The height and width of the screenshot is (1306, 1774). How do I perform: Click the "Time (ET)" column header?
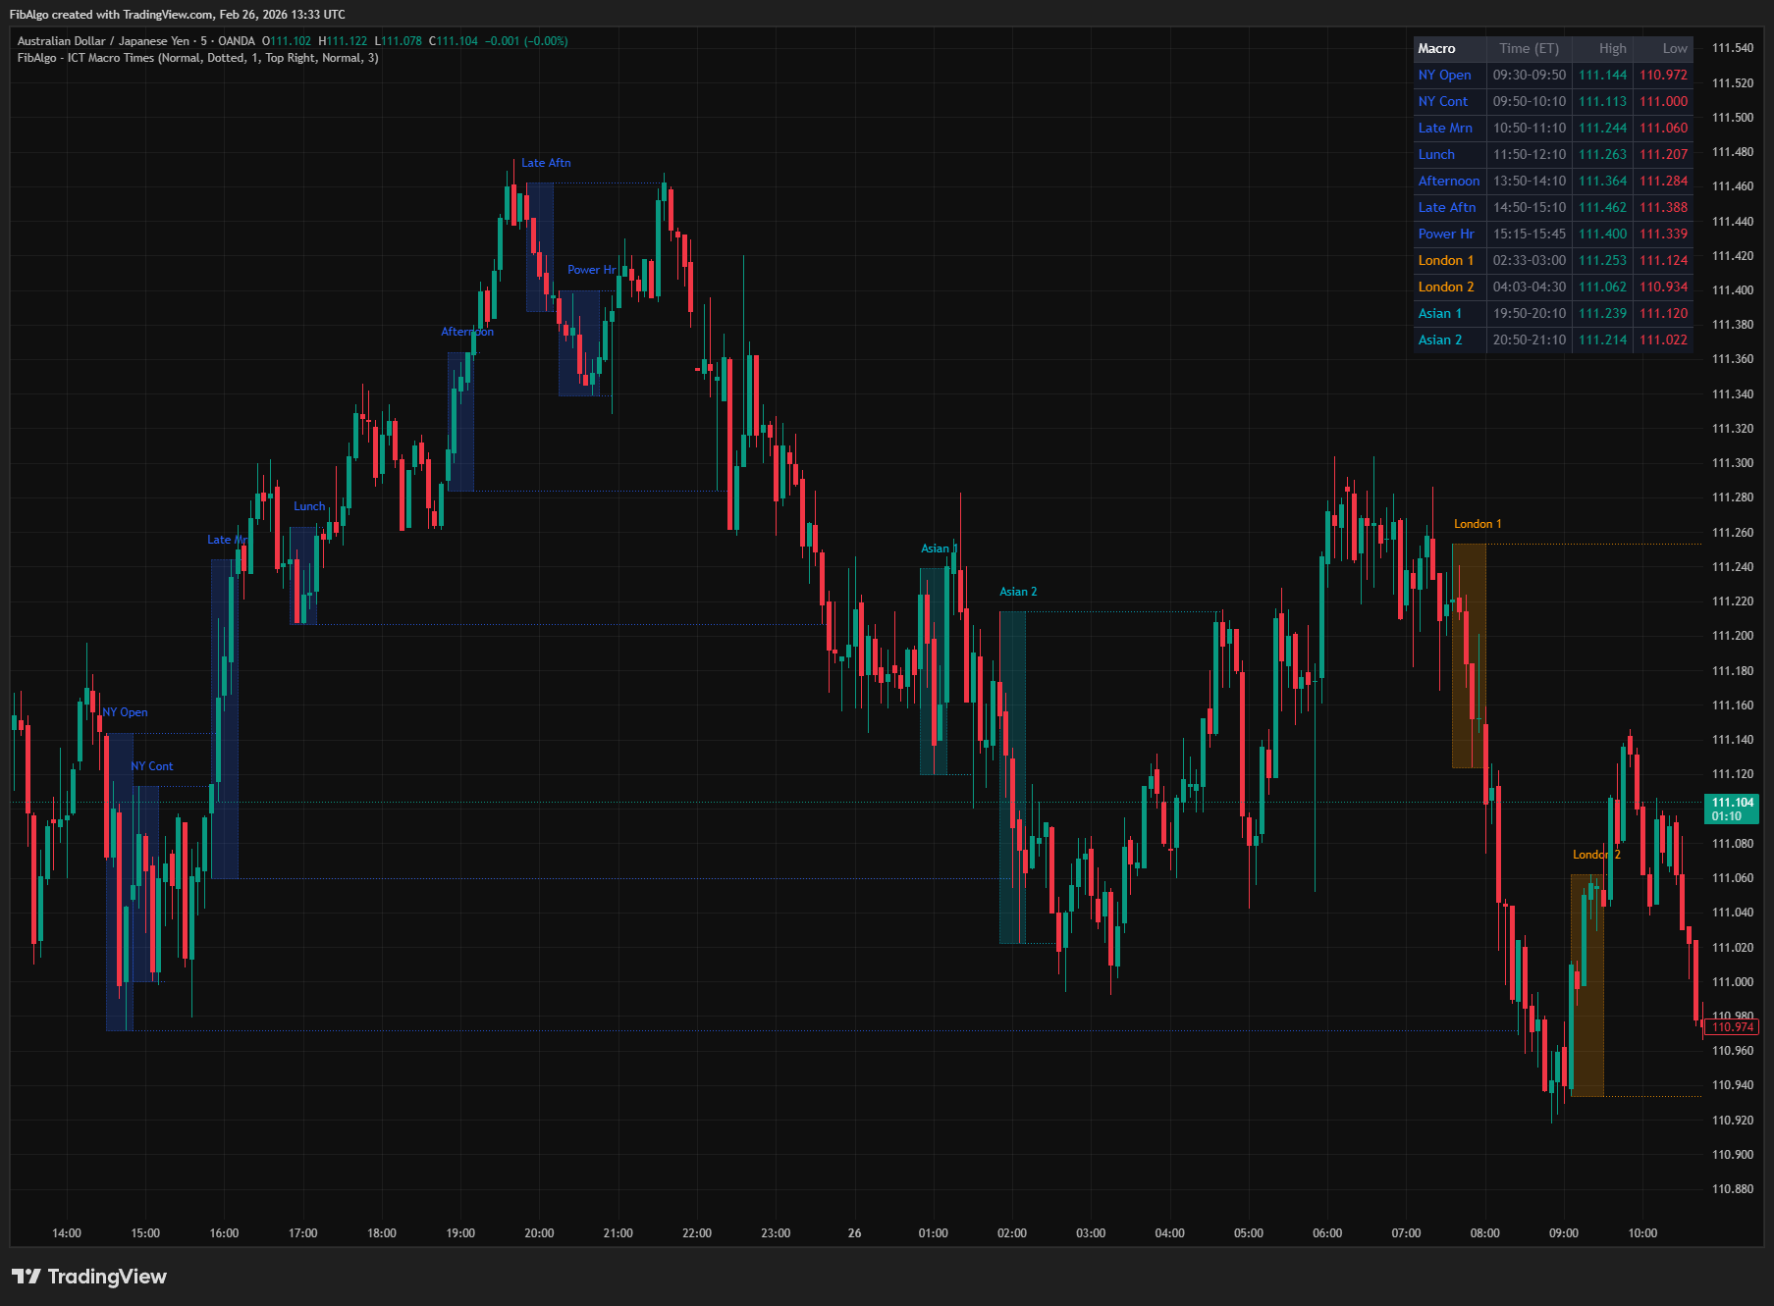1528,48
